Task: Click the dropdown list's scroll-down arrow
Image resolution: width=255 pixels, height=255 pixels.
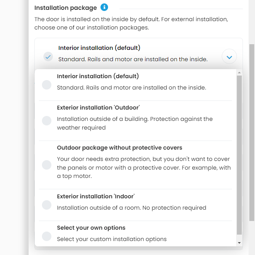Action: click(239, 243)
